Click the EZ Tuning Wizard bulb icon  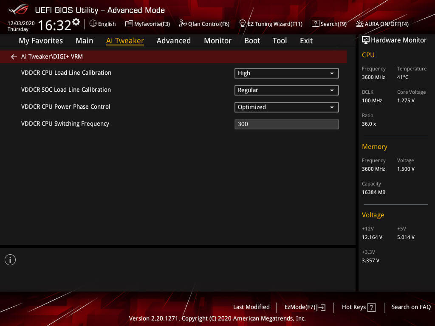point(242,24)
